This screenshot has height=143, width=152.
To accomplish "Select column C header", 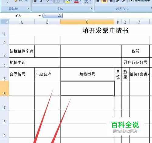I will point(87,22).
